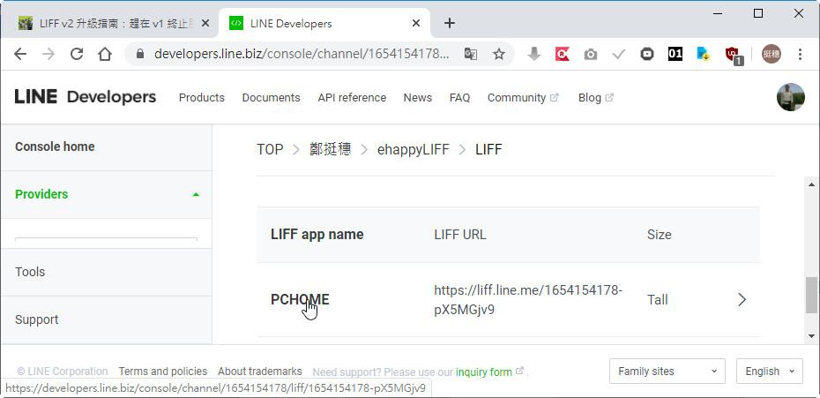Click the 01 extension icon

pos(675,54)
